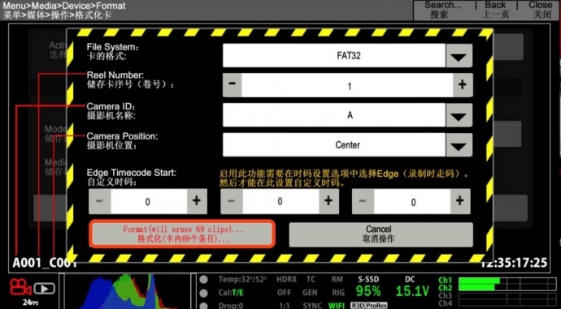
Task: Tap the DC 15.1V power indicator
Action: (411, 288)
